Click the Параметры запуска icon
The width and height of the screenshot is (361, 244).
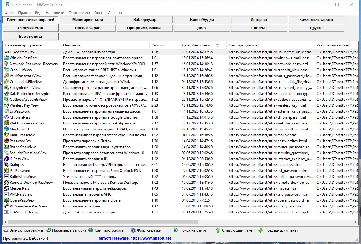48,230
